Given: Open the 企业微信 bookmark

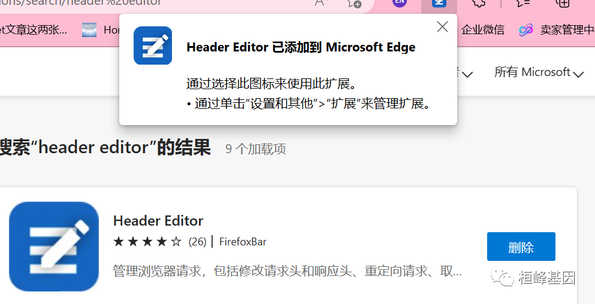Looking at the screenshot, I should (x=483, y=29).
